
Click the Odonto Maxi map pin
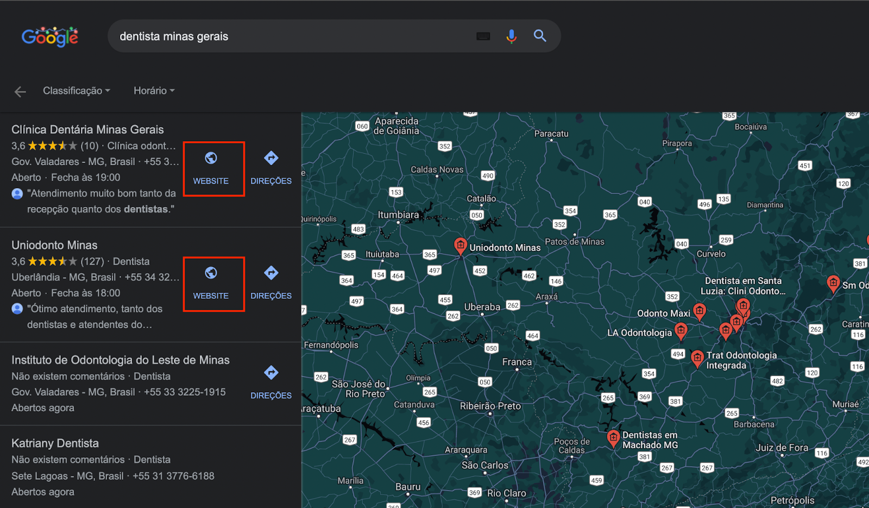pyautogui.click(x=700, y=312)
